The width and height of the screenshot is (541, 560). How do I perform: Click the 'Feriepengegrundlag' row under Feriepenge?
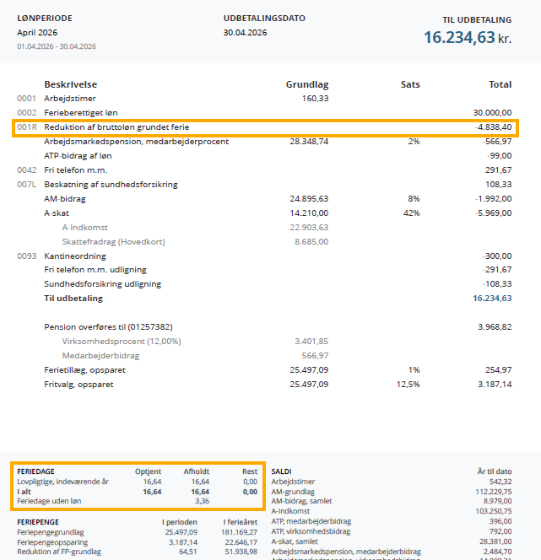coord(51,532)
